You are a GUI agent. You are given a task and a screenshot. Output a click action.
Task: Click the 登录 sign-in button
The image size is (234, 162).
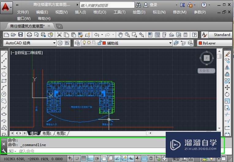click(x=150, y=5)
